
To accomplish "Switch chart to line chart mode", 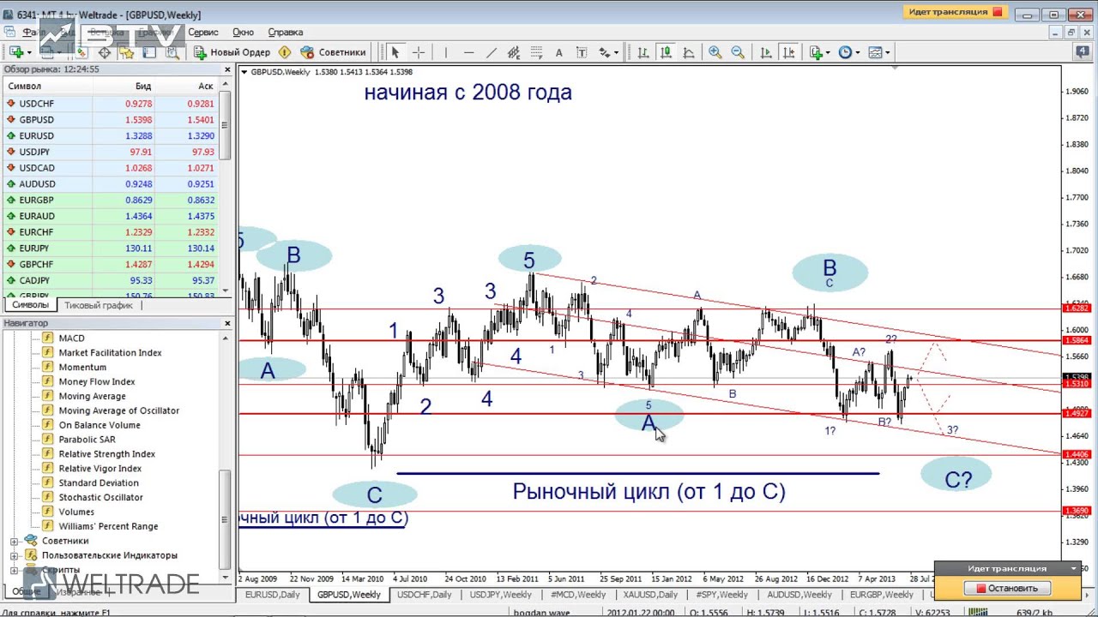I will click(x=688, y=52).
